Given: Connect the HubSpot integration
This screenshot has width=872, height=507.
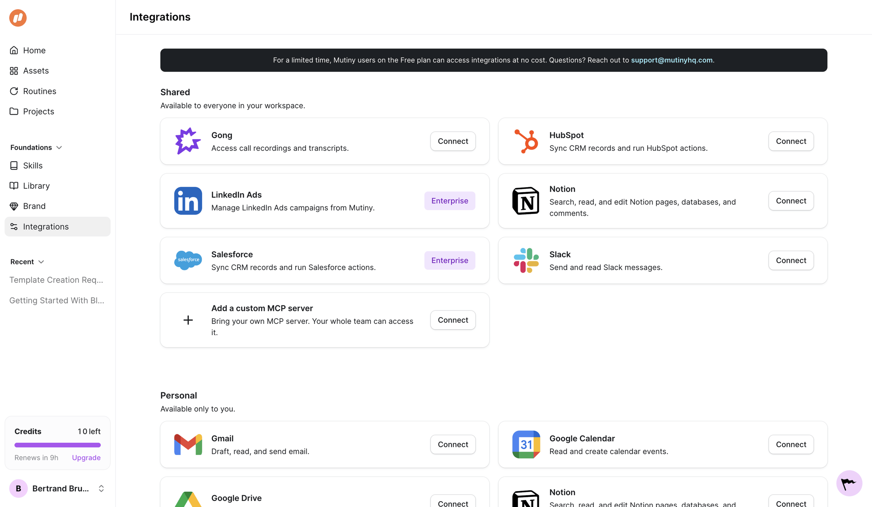Looking at the screenshot, I should click(x=791, y=141).
